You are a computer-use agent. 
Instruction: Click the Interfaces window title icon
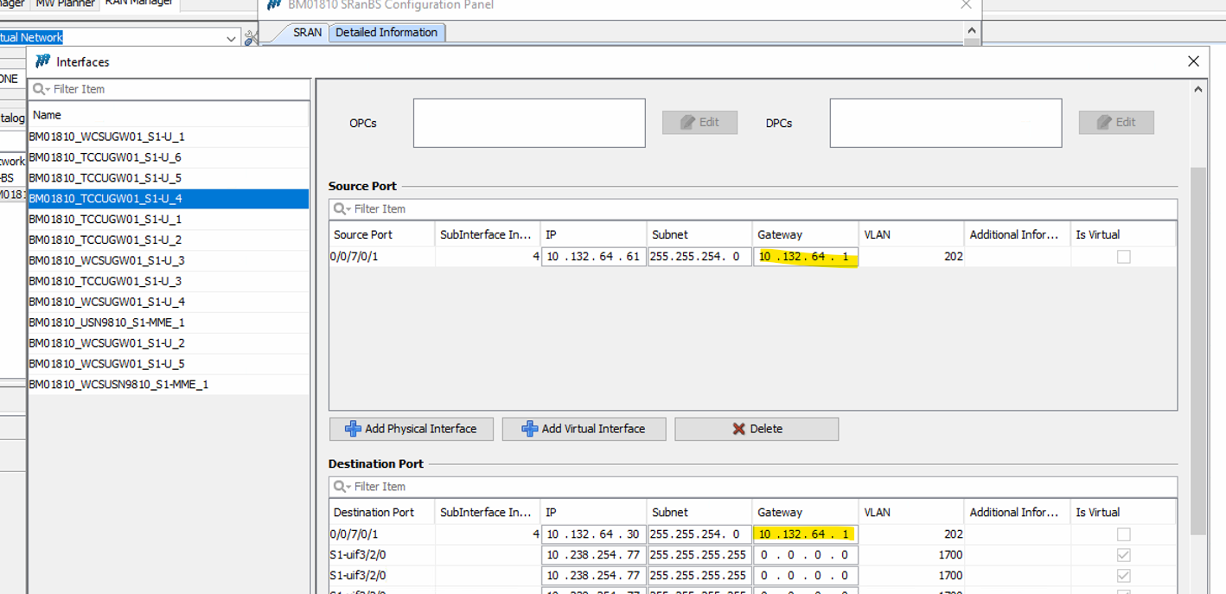pos(42,61)
